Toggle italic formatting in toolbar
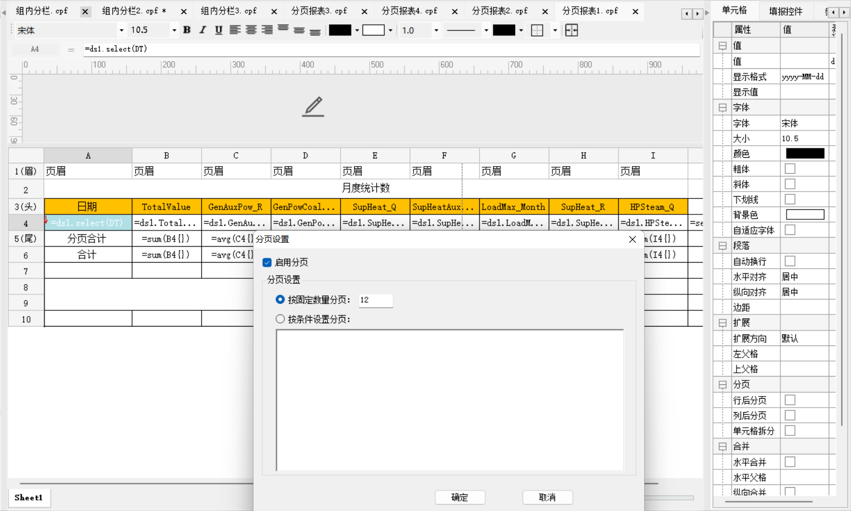Viewport: 851px width, 511px height. click(x=203, y=30)
